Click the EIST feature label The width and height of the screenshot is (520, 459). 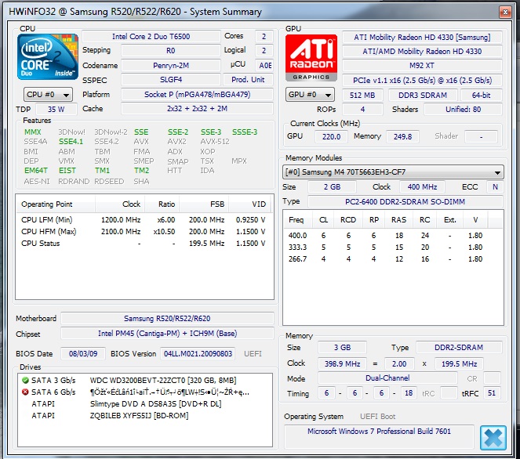(x=67, y=171)
